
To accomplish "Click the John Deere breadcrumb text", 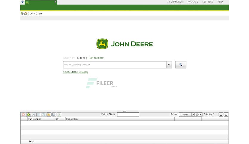I will [x=36, y=14].
